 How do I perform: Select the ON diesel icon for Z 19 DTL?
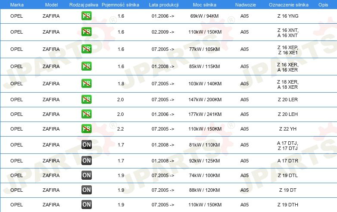(x=86, y=175)
